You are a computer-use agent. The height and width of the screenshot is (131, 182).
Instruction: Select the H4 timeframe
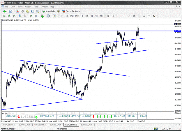click(87, 16)
